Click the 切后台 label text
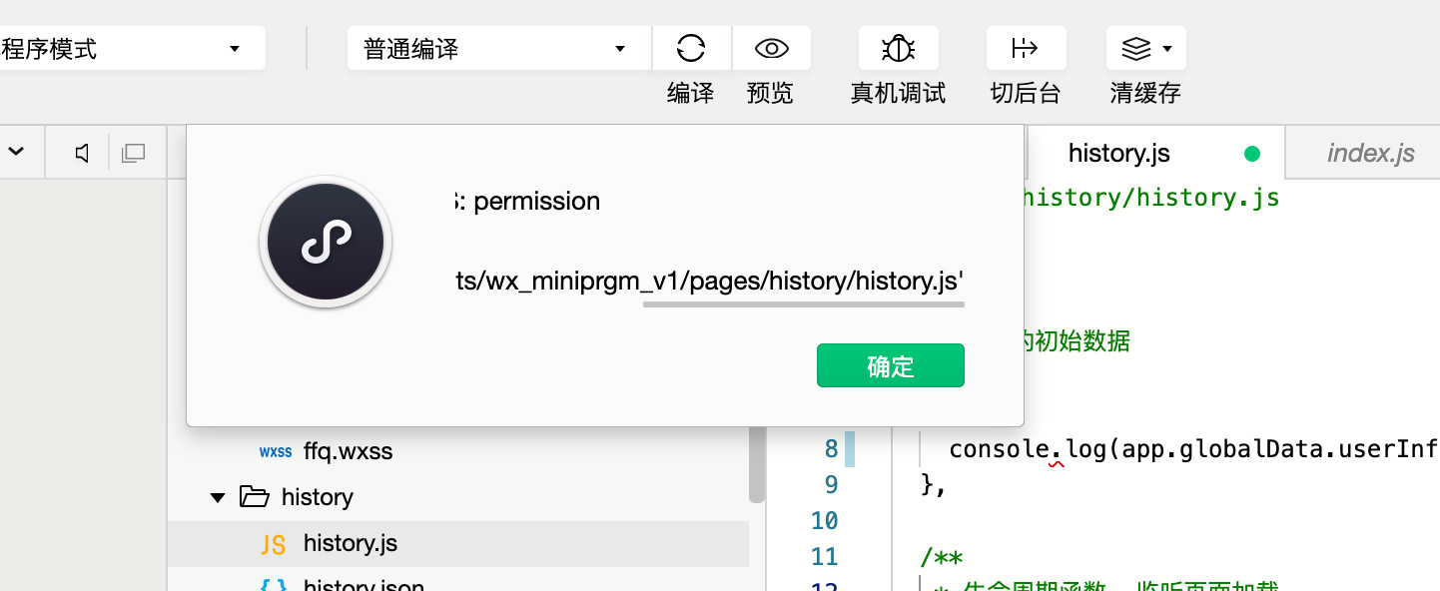Screen dimensions: 1440x591 click(1026, 94)
